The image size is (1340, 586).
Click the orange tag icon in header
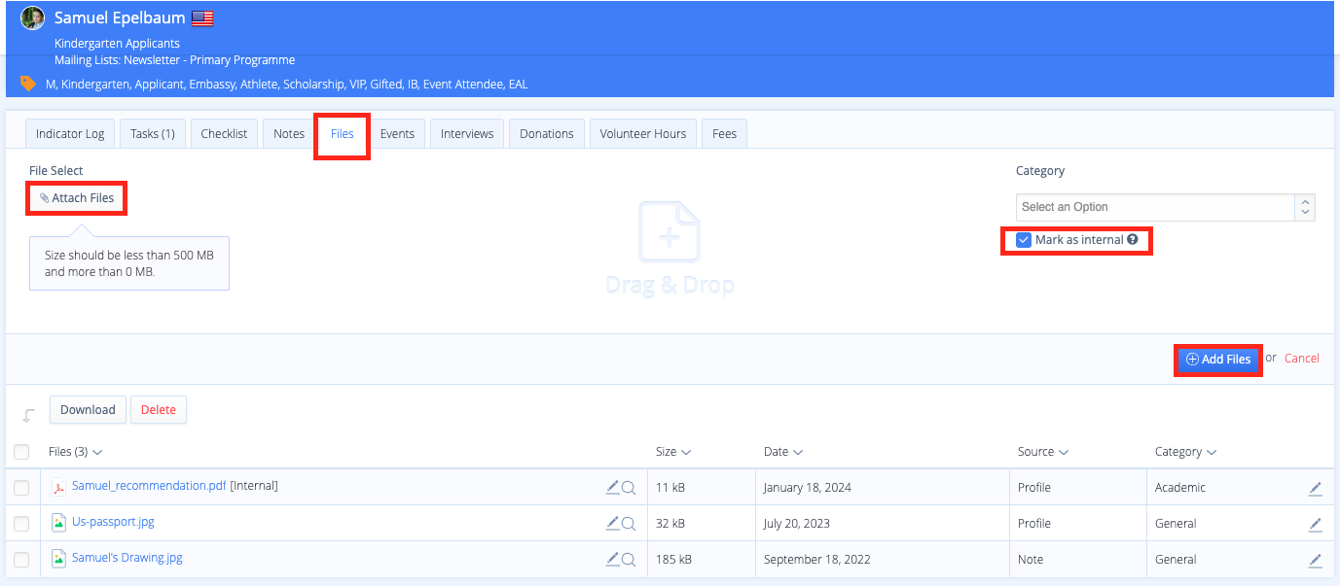point(28,84)
